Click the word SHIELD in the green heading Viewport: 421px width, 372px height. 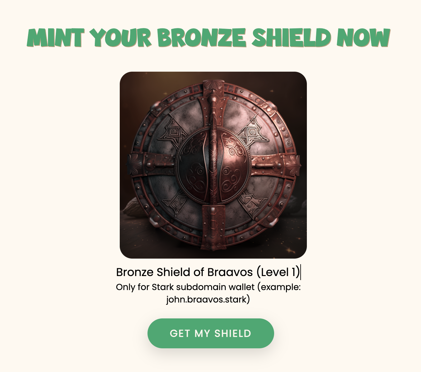pos(291,38)
